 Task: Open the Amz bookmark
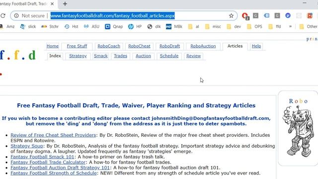click(x=7, y=26)
